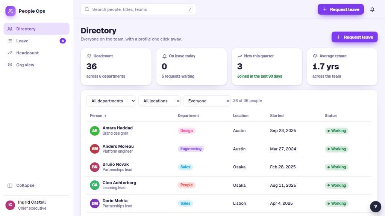The image size is (385, 216).
Task: Open the notifications bell icon
Action: (372, 9)
